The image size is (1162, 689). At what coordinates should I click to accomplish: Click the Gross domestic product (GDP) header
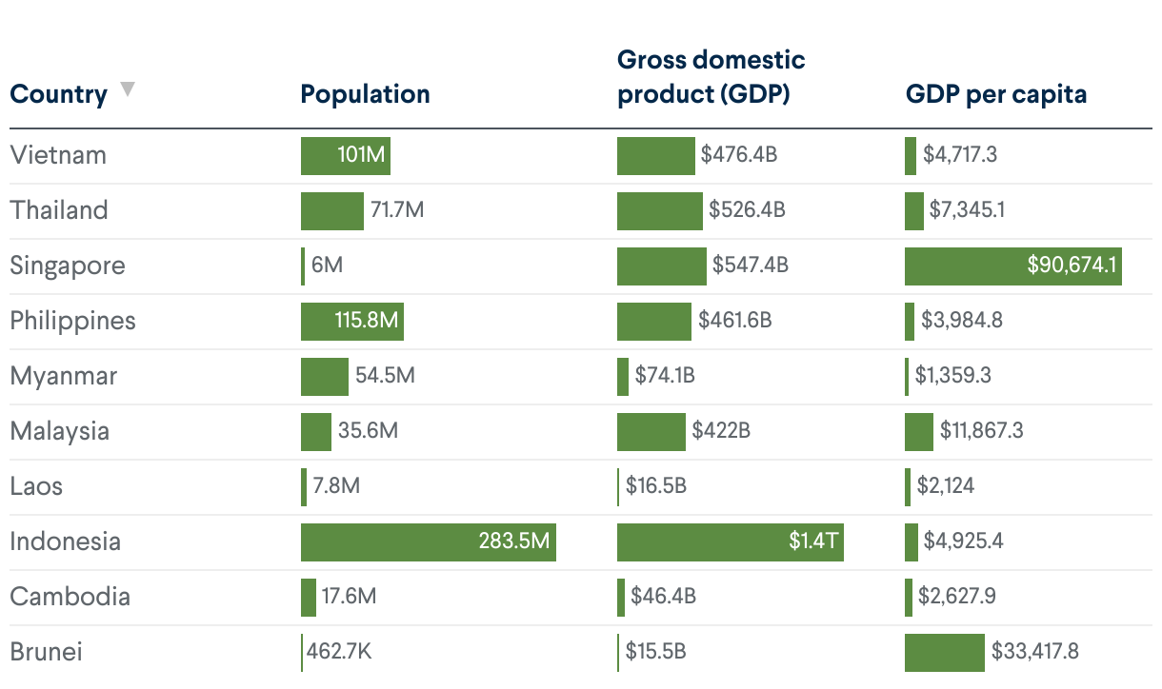coord(711,77)
